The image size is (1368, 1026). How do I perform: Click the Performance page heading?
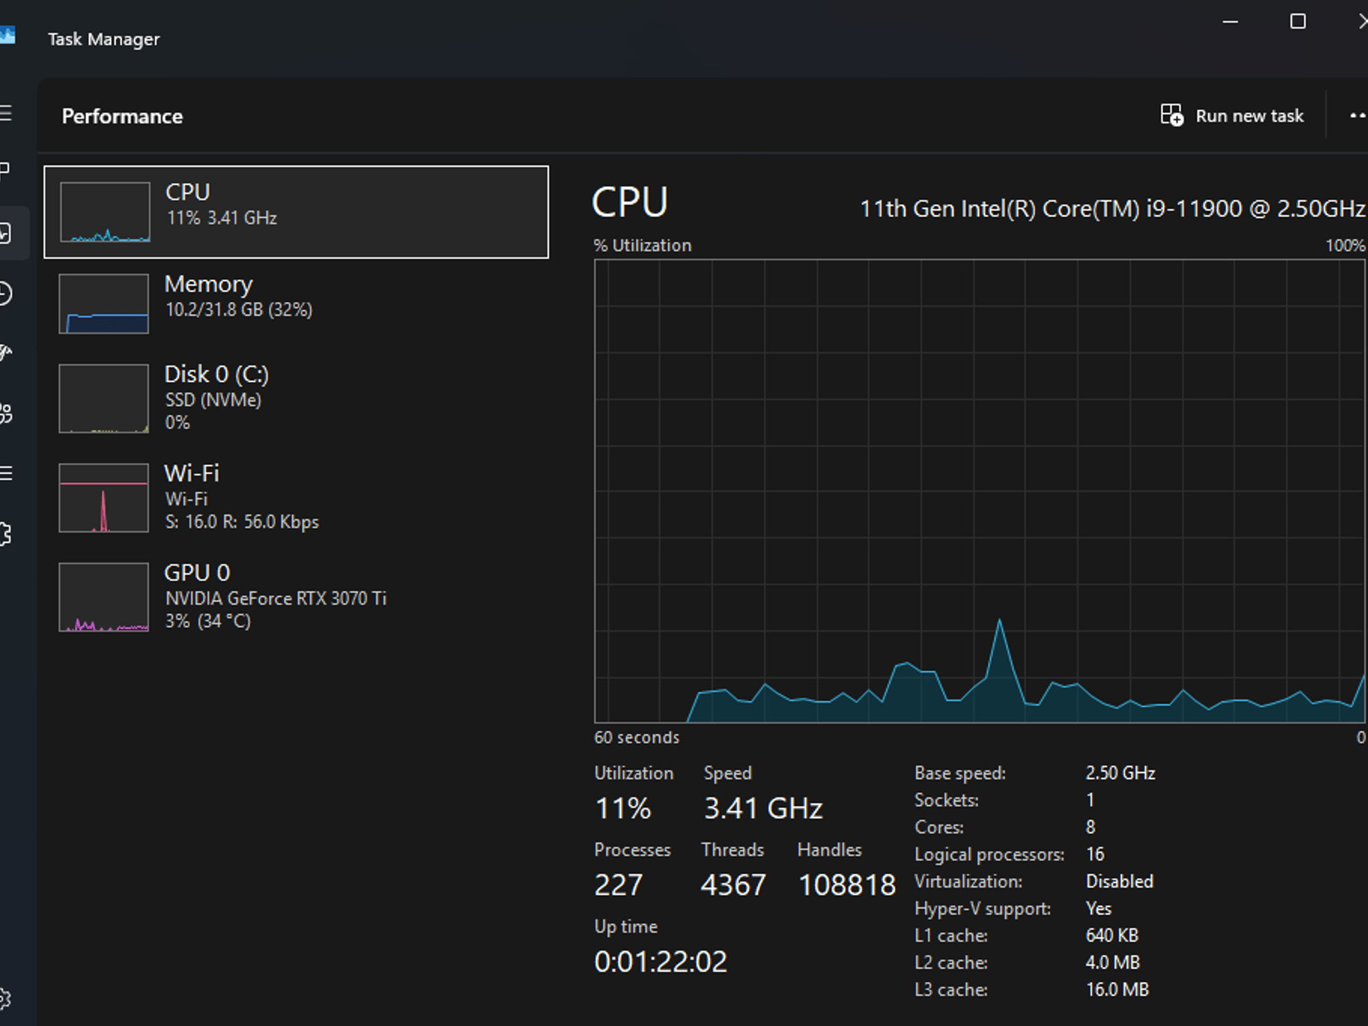[x=122, y=116]
